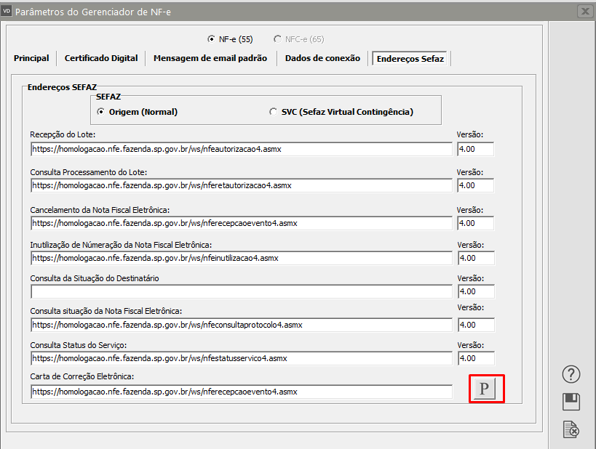Click the 'Consulta Status do Serviço:' label

pos(79,345)
